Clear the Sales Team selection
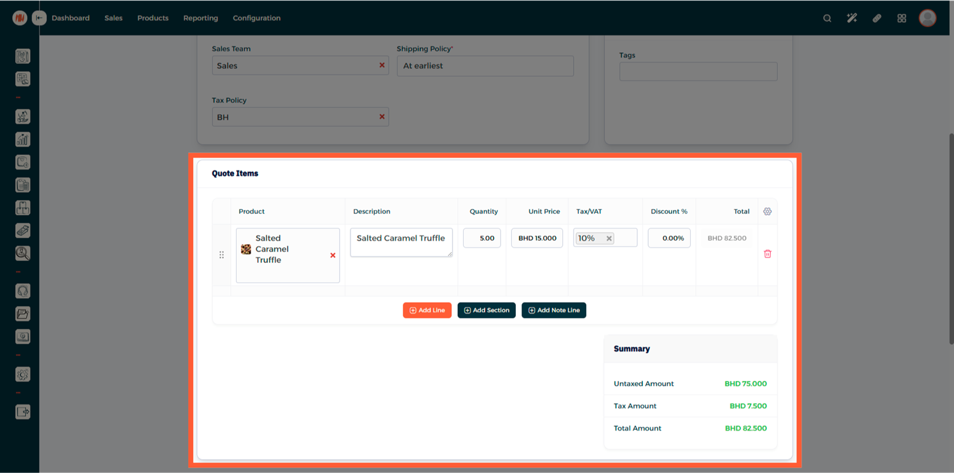 pos(382,65)
